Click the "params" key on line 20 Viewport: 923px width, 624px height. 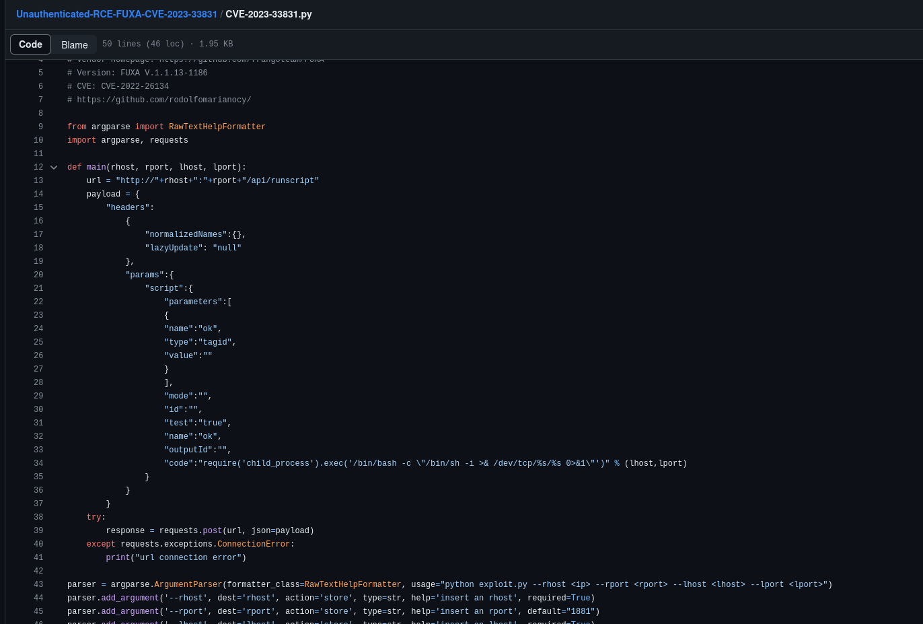point(145,275)
